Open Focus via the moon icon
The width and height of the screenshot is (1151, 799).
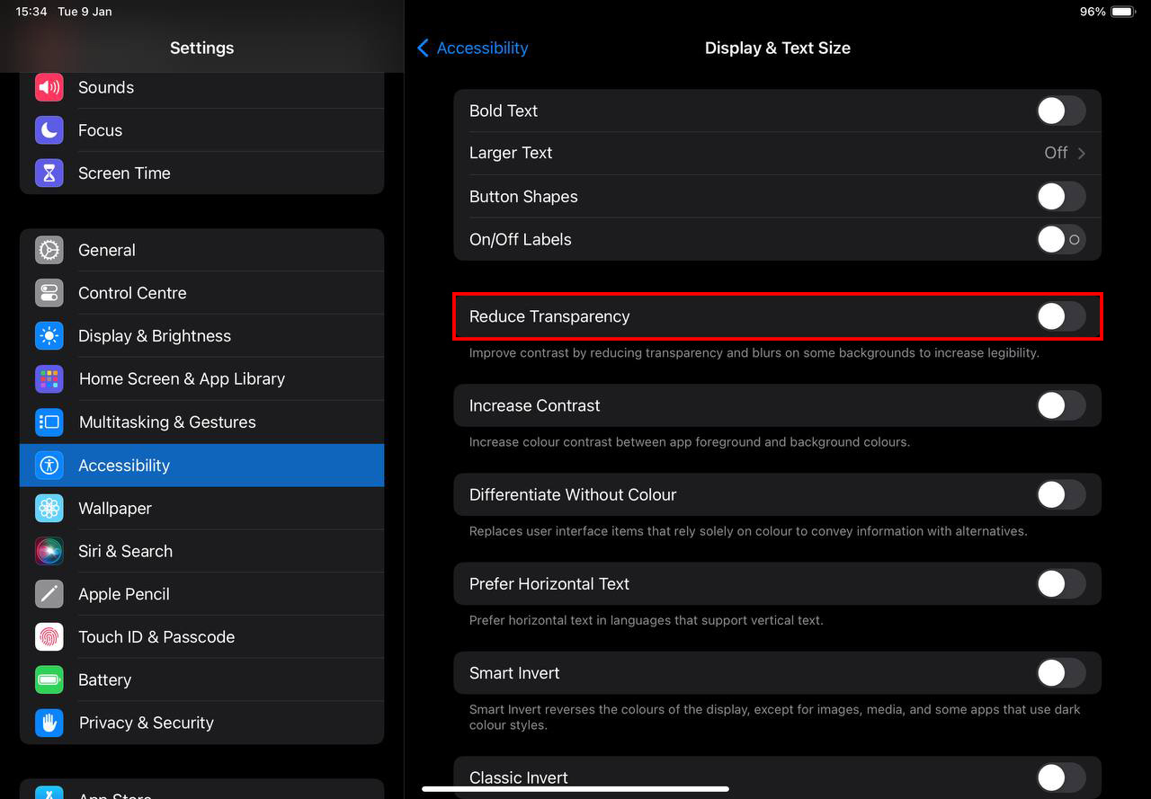(49, 130)
